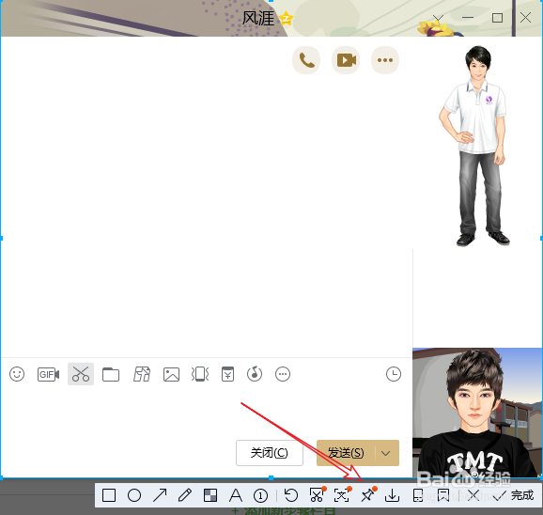
Task: Select the numbered step marker tool
Action: pos(261,495)
